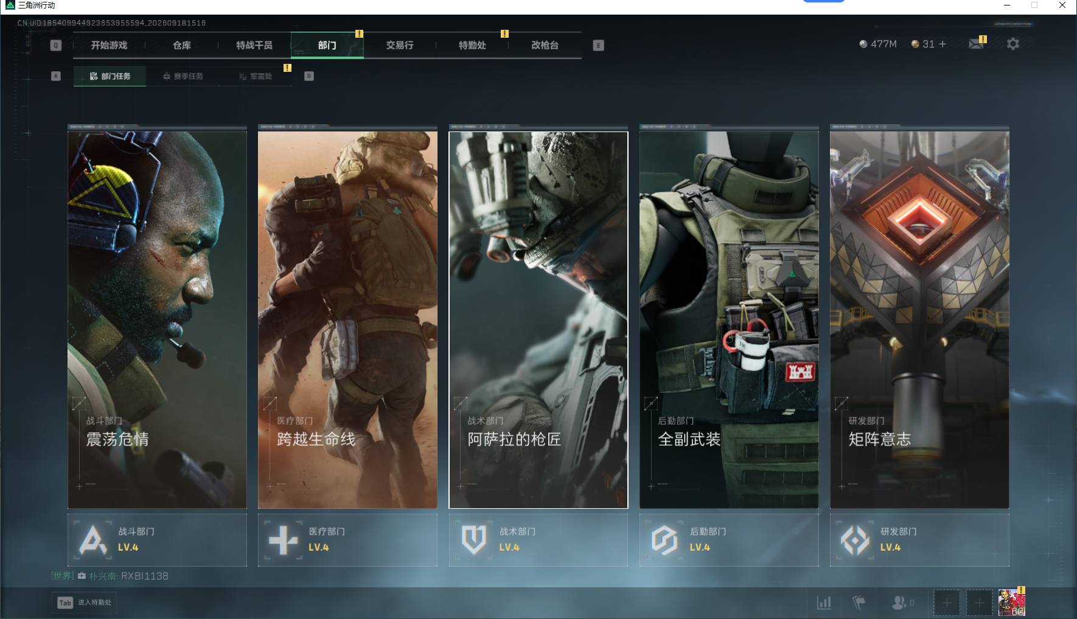Click the CN UID text at top

[x=111, y=23]
